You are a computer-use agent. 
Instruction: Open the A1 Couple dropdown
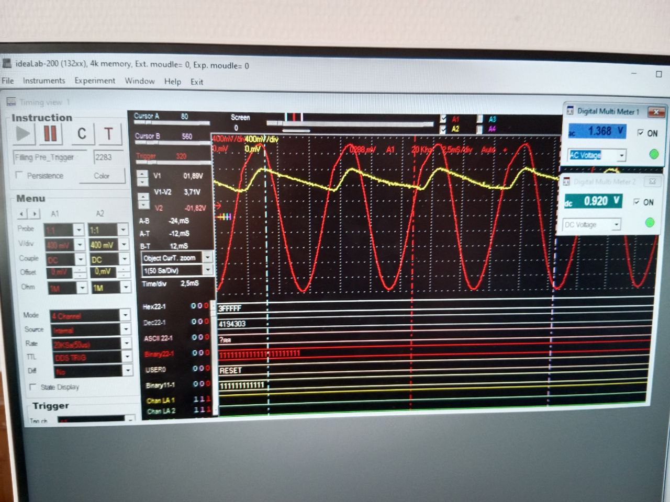80,259
